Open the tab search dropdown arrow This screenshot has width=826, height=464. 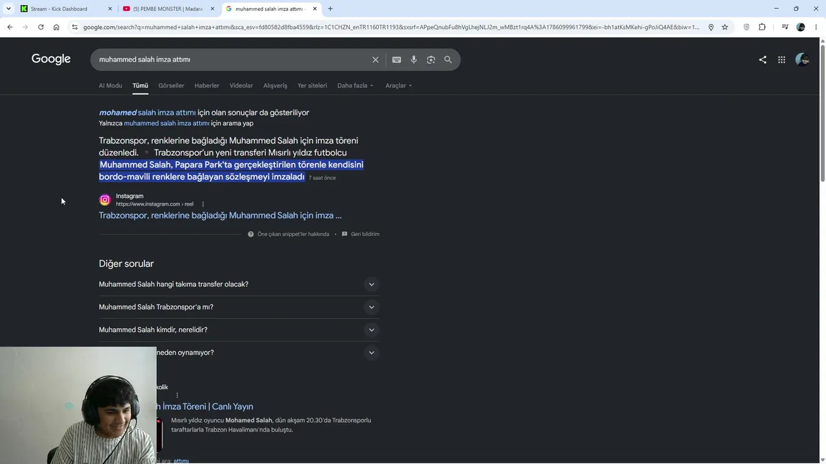click(x=8, y=9)
